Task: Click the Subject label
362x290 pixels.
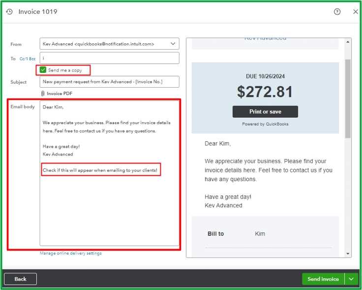Action: coord(19,82)
